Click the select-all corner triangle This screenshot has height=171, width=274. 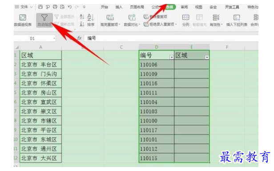point(17,48)
